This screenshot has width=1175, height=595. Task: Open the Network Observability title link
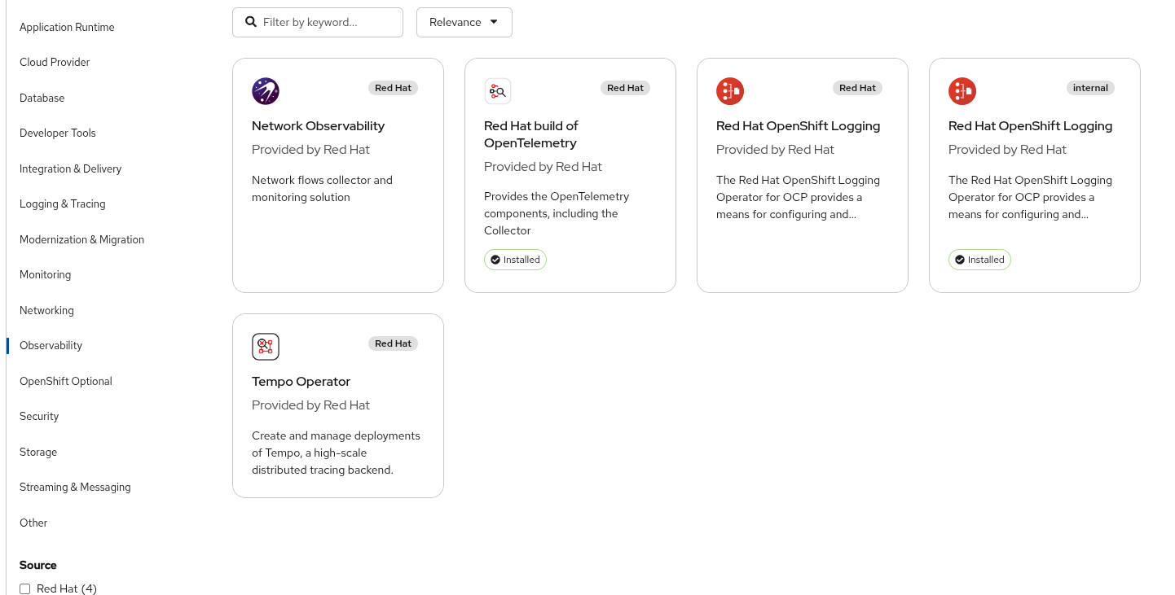318,125
